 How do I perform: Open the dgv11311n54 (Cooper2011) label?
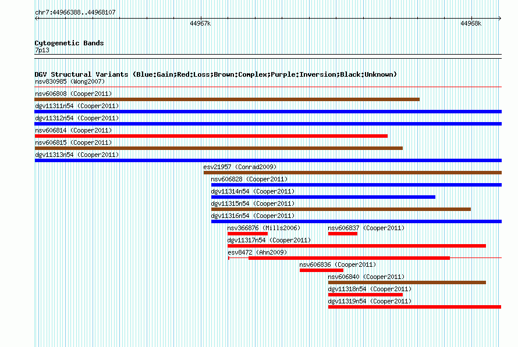(77, 106)
